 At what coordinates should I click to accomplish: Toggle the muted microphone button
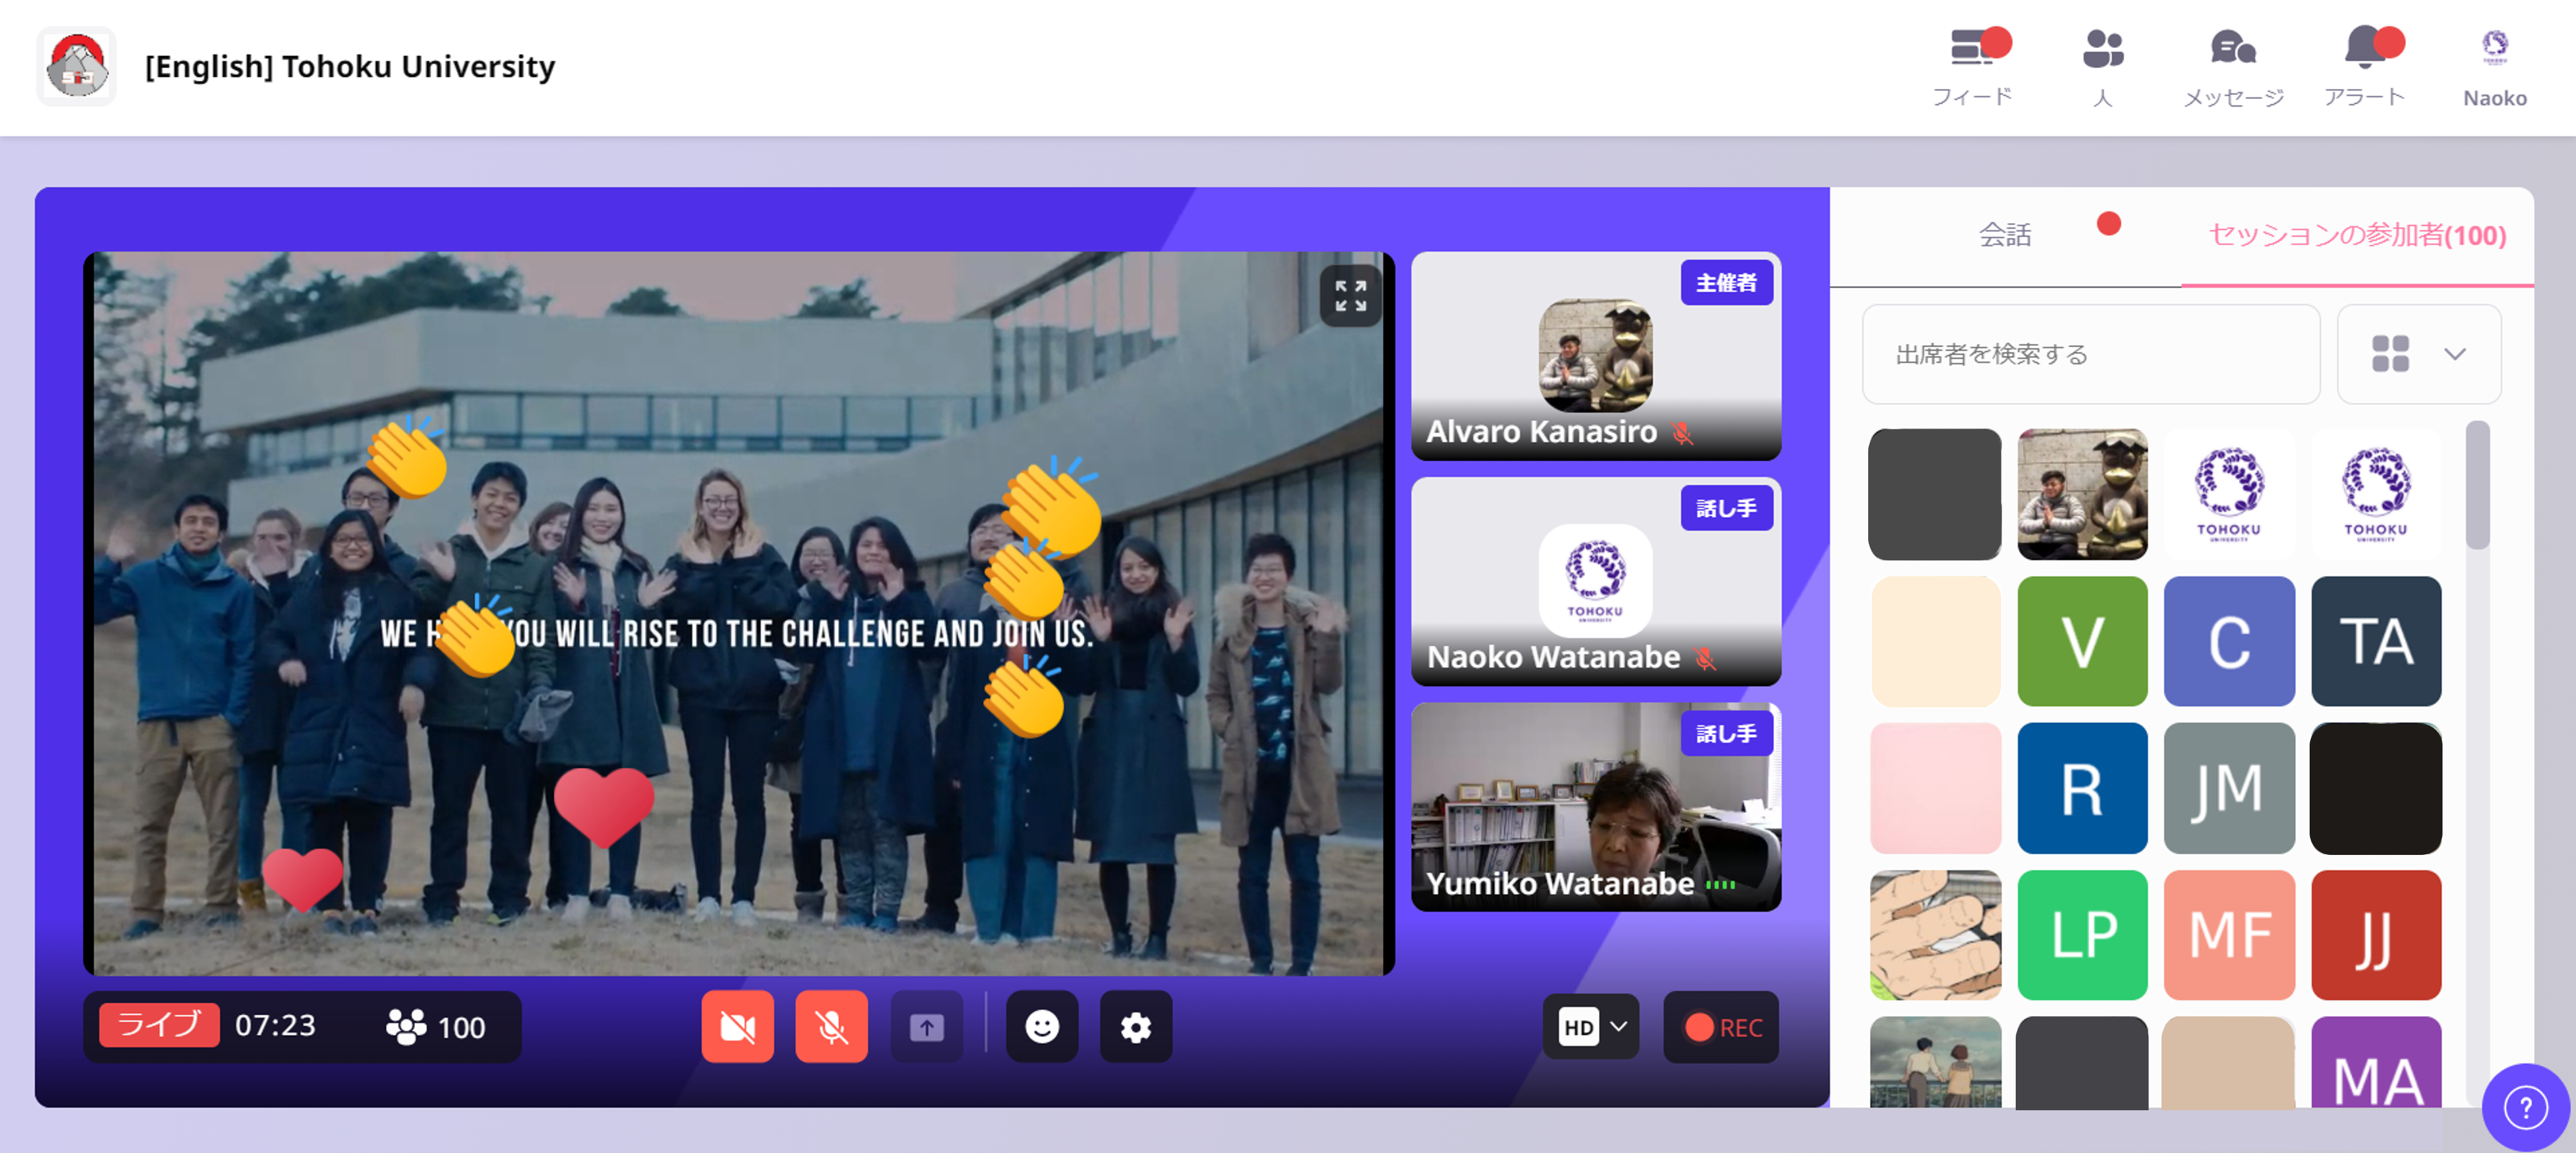[x=831, y=1026]
